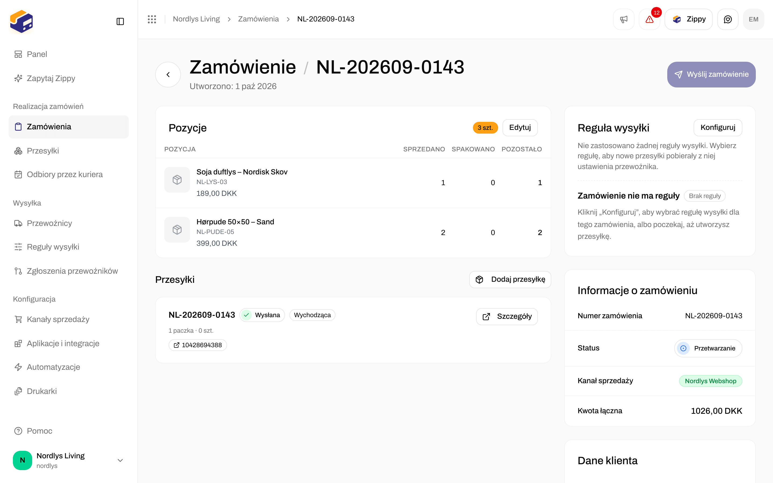Open Automatyzacje in the sidebar
Screen dimensions: 773x483
pos(69,367)
